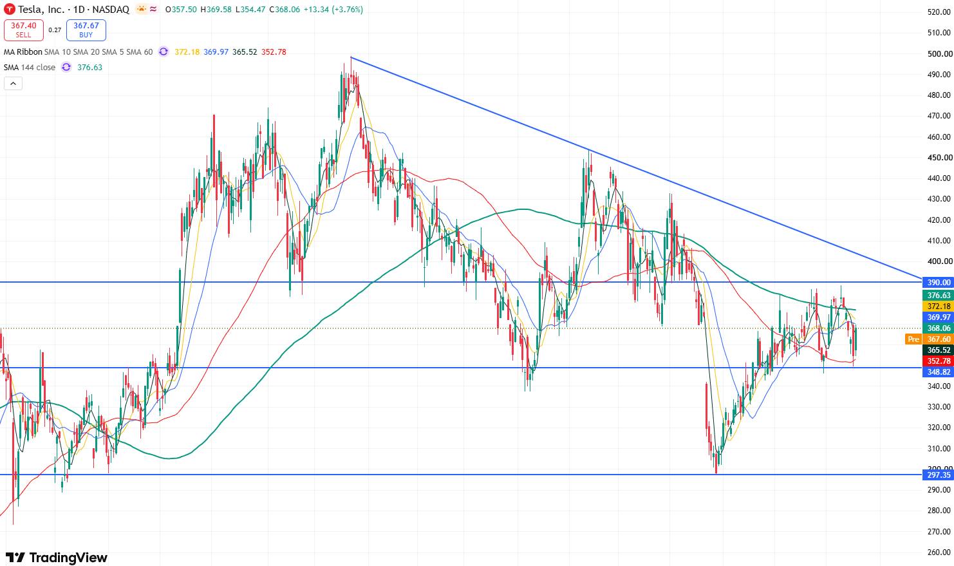Click the 369.97 blue SMA axis label
The image size is (954, 566).
pyautogui.click(x=938, y=317)
